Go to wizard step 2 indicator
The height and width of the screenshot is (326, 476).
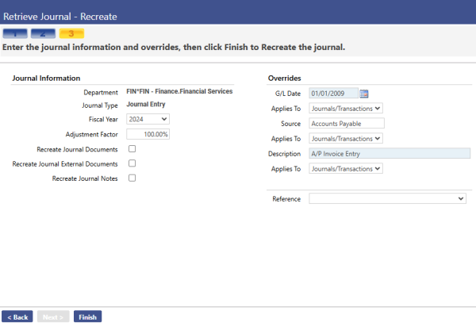[x=43, y=33]
